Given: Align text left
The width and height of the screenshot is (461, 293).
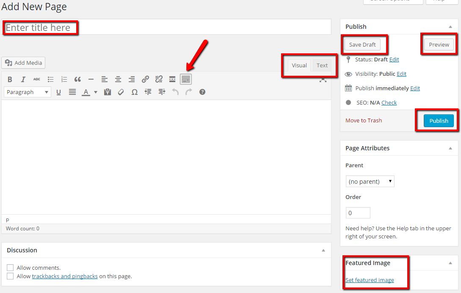Looking at the screenshot, I should (105, 79).
